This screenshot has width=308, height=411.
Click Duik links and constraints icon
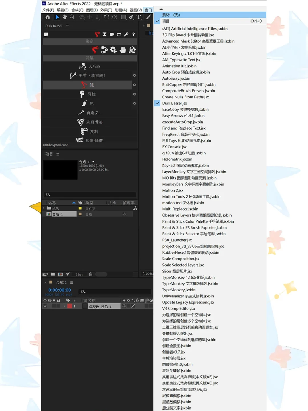click(104, 50)
